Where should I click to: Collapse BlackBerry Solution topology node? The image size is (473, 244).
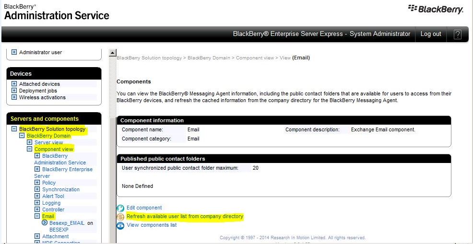(14, 129)
